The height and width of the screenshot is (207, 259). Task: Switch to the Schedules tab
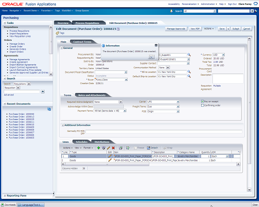(81, 142)
